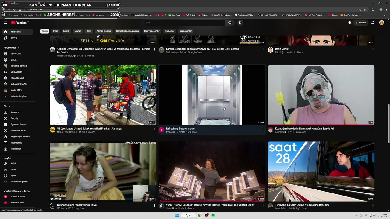The image size is (390, 219).
Task: Click the Oluştur create button
Action: [361, 23]
